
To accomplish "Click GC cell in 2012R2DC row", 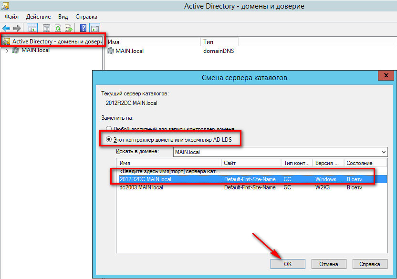I will 287,179.
